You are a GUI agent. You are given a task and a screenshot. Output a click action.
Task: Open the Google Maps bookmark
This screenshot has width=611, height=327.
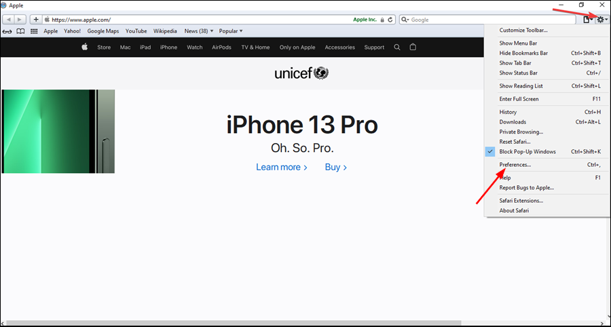coord(103,31)
